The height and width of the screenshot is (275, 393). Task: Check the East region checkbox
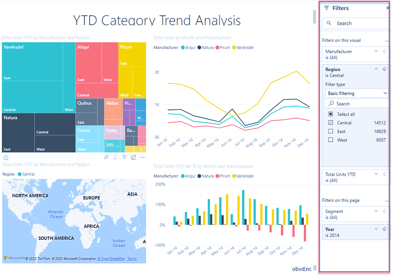(x=331, y=131)
